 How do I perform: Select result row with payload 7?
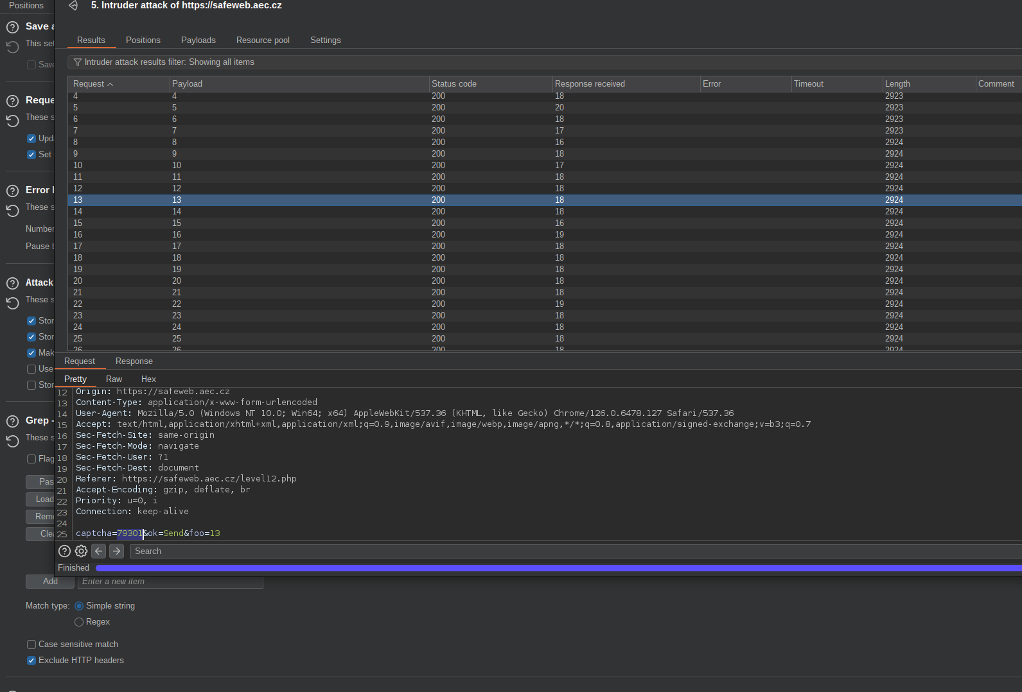545,131
